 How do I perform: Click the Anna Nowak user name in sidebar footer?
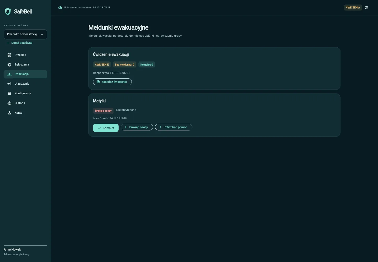pyautogui.click(x=12, y=249)
